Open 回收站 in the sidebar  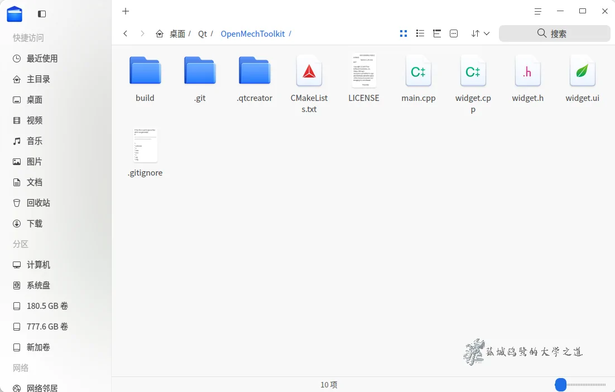[39, 203]
